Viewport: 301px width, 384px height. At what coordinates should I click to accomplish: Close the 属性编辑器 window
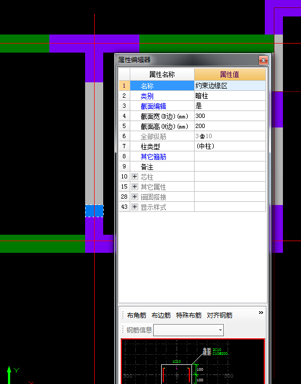(263, 60)
